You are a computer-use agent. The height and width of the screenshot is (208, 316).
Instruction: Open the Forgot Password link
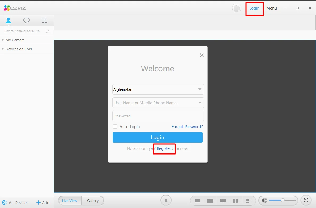point(187,127)
